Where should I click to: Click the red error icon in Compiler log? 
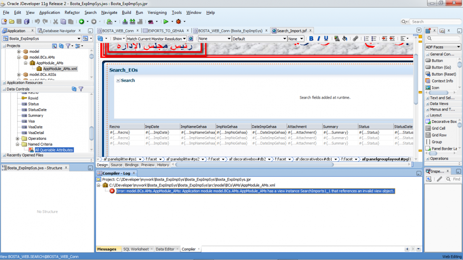[x=112, y=191]
